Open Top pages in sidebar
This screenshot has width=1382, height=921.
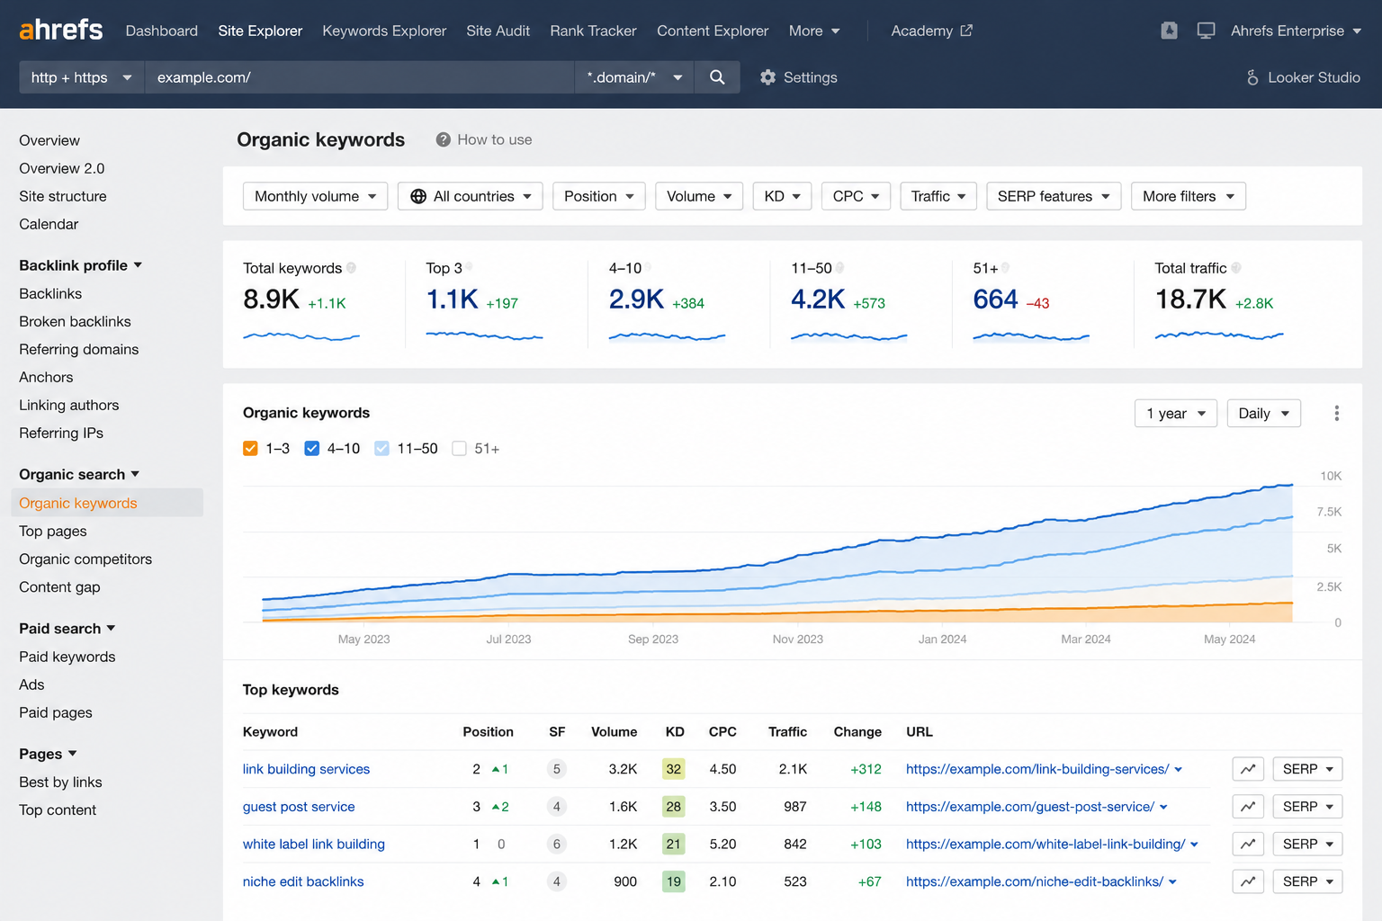(53, 531)
